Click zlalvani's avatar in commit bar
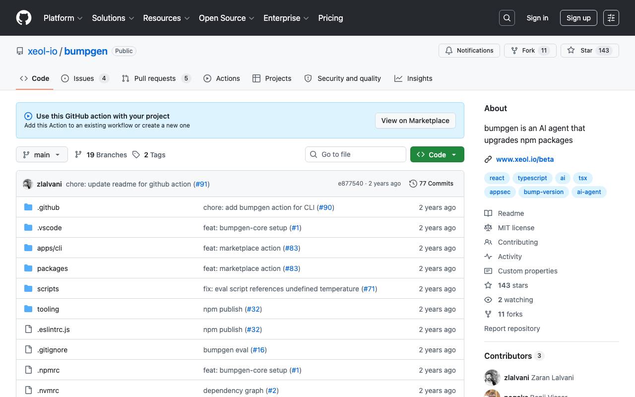 coord(28,184)
